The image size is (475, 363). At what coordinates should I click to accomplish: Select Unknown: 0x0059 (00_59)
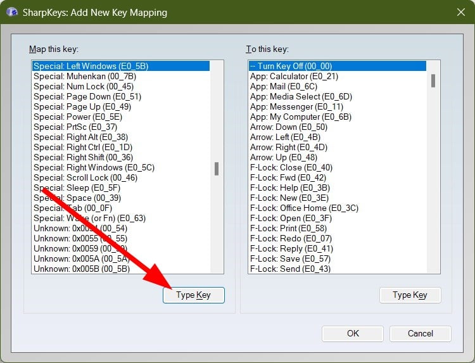[x=121, y=249]
